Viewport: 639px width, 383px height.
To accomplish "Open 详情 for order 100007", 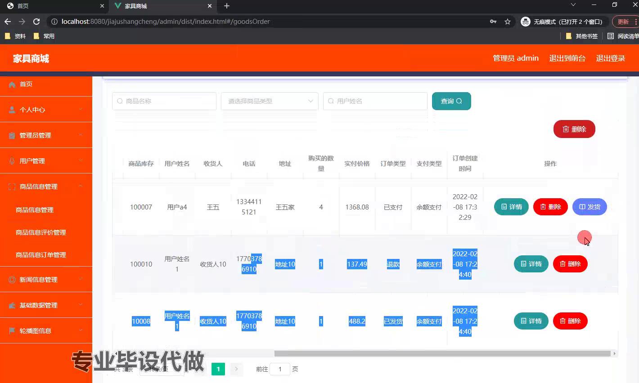I will (511, 207).
